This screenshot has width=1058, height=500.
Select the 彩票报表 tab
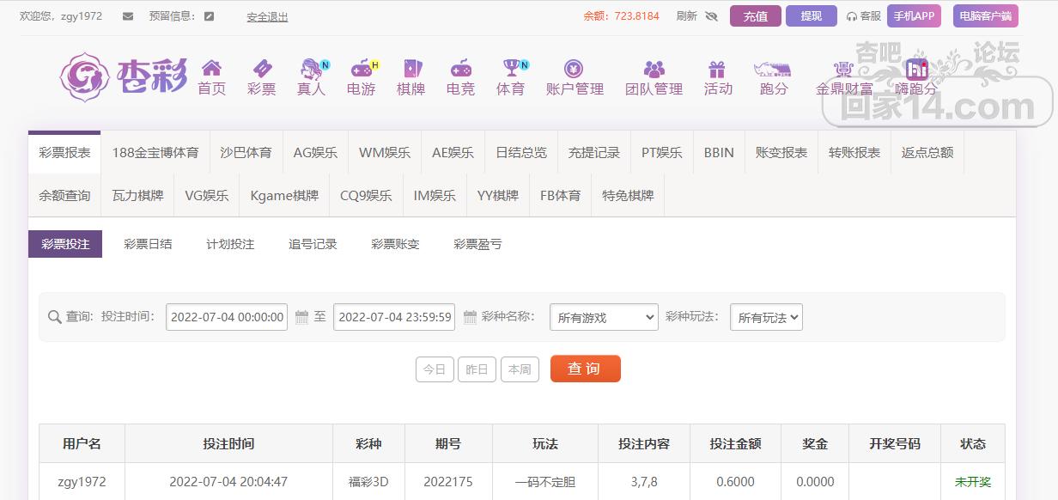click(x=64, y=153)
